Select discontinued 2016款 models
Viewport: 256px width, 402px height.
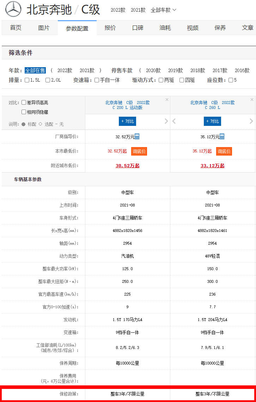click(242, 70)
